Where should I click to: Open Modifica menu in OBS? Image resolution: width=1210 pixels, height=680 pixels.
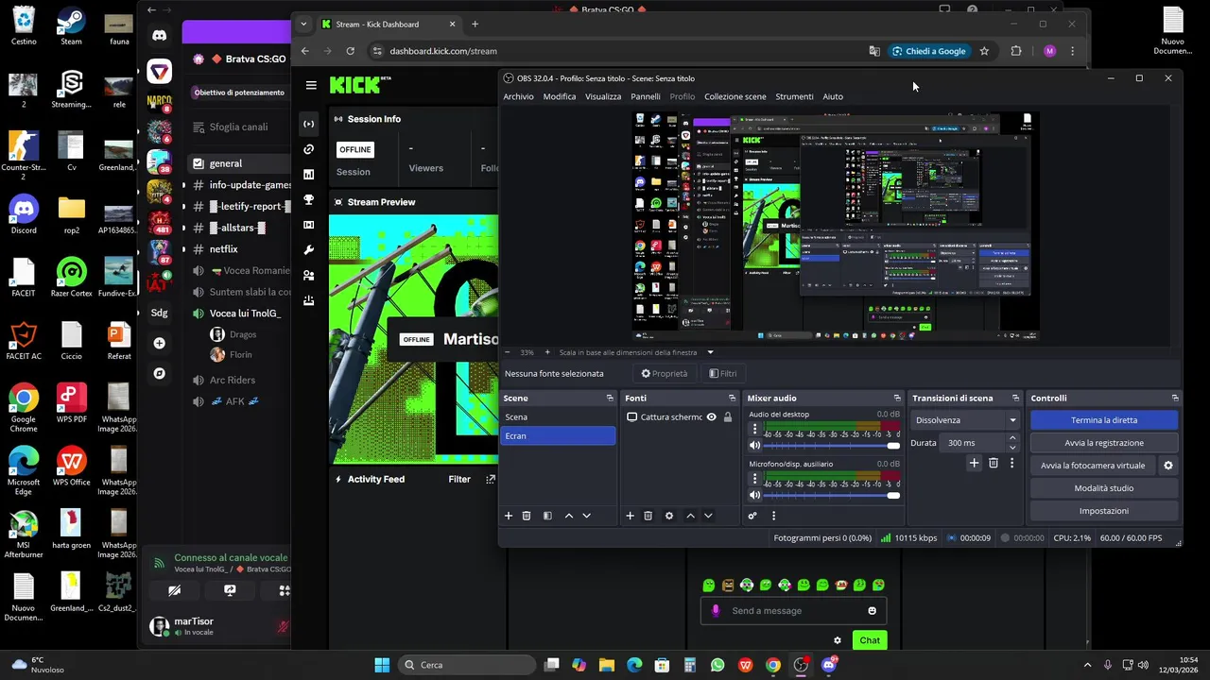(559, 96)
